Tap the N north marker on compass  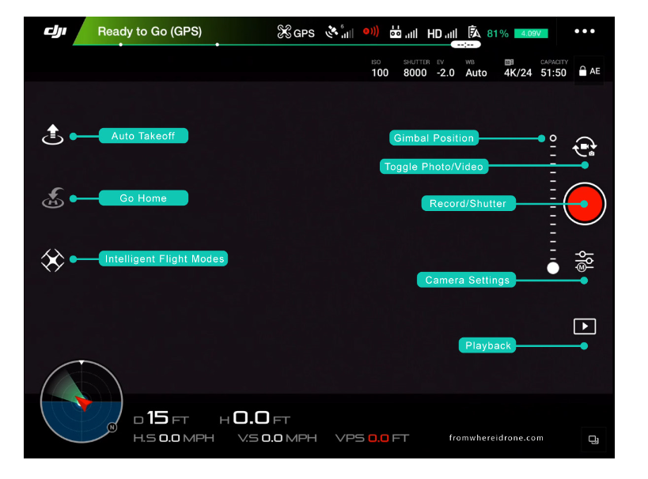[112, 428]
